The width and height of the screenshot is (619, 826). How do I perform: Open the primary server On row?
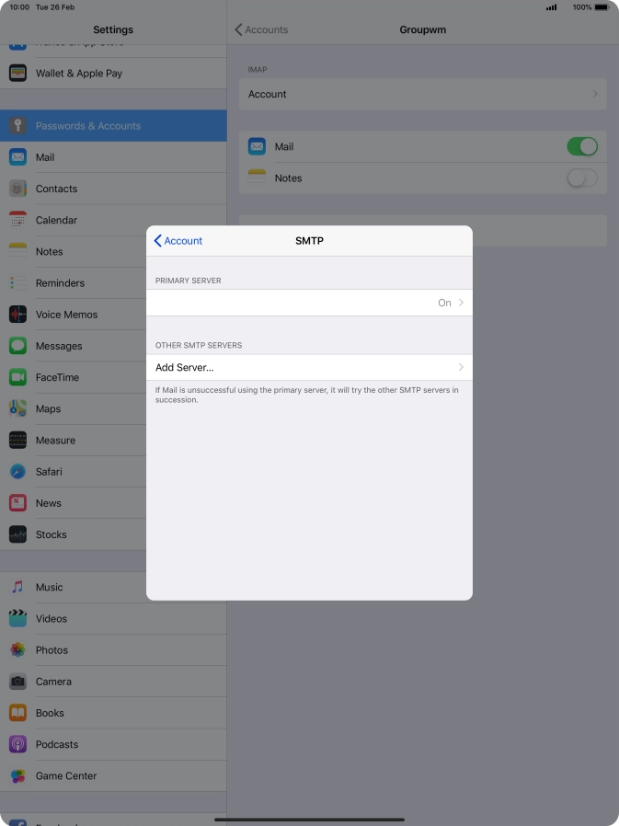point(309,303)
